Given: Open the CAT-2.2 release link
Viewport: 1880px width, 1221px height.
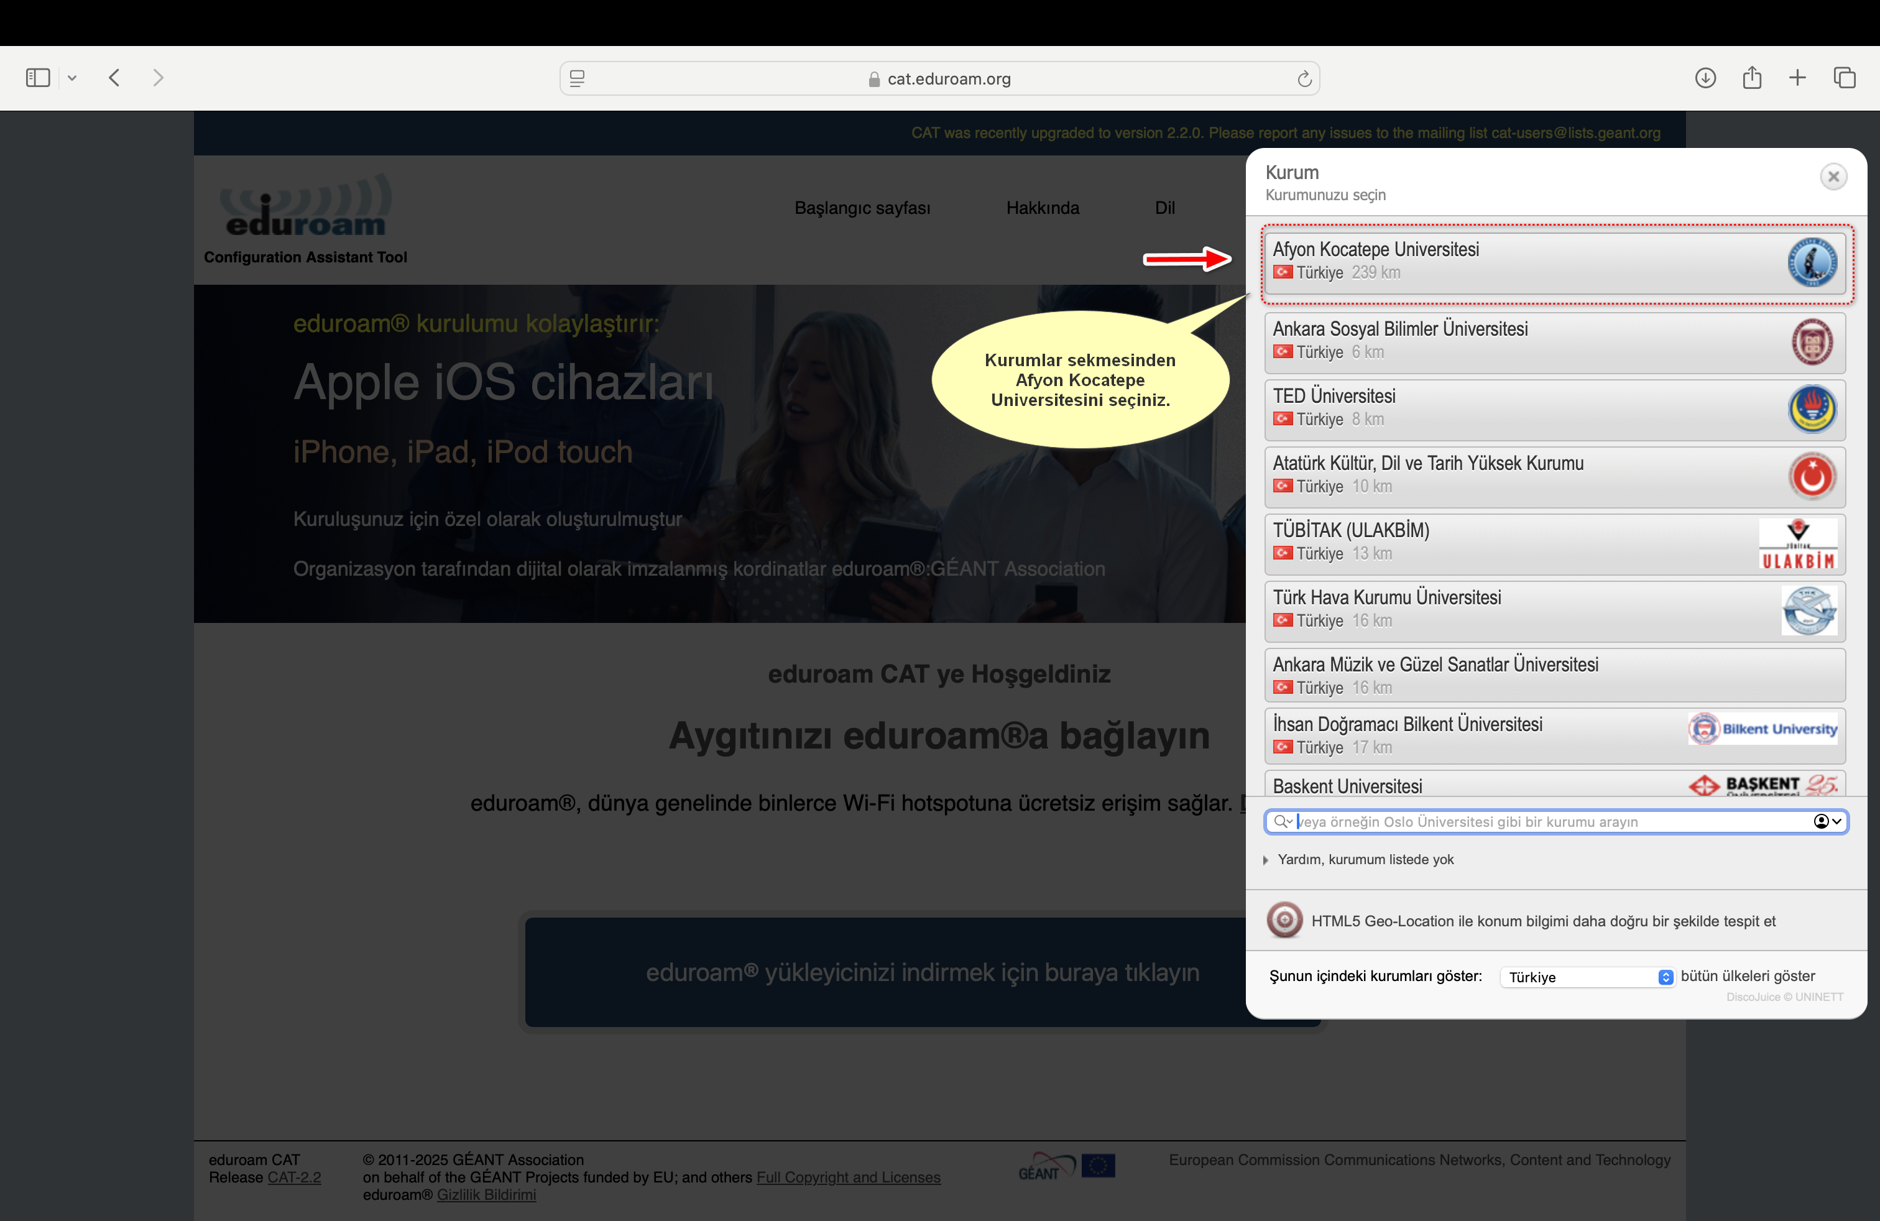Looking at the screenshot, I should click(294, 1177).
